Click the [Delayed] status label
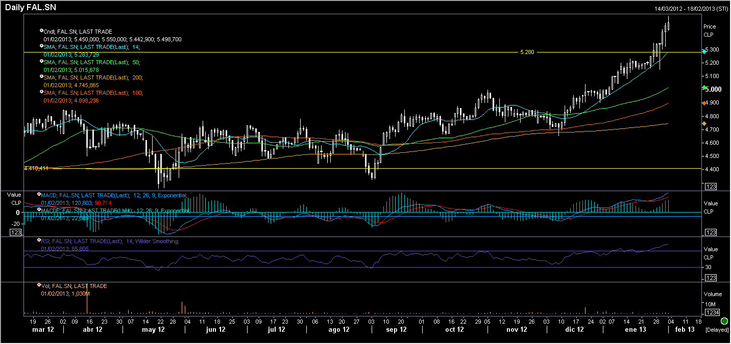Image resolution: width=731 pixels, height=344 pixels. [x=717, y=330]
